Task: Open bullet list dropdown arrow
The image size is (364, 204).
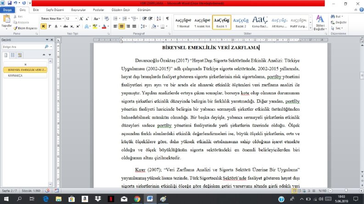Action: 119,18
